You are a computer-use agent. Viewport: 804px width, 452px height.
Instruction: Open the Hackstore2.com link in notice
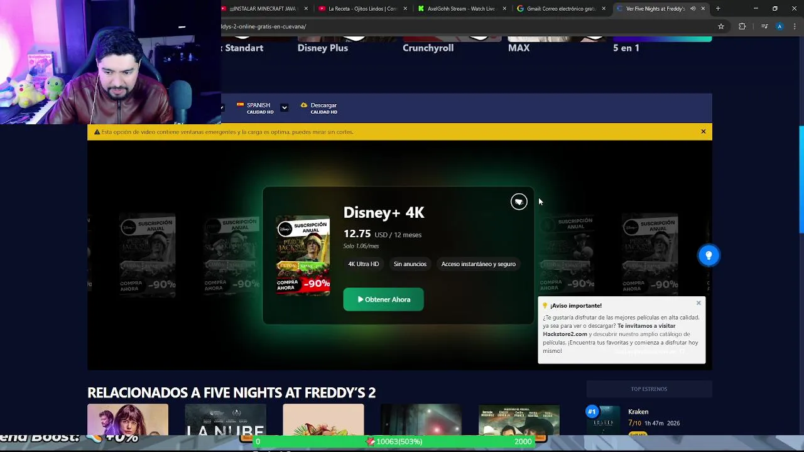(x=565, y=334)
